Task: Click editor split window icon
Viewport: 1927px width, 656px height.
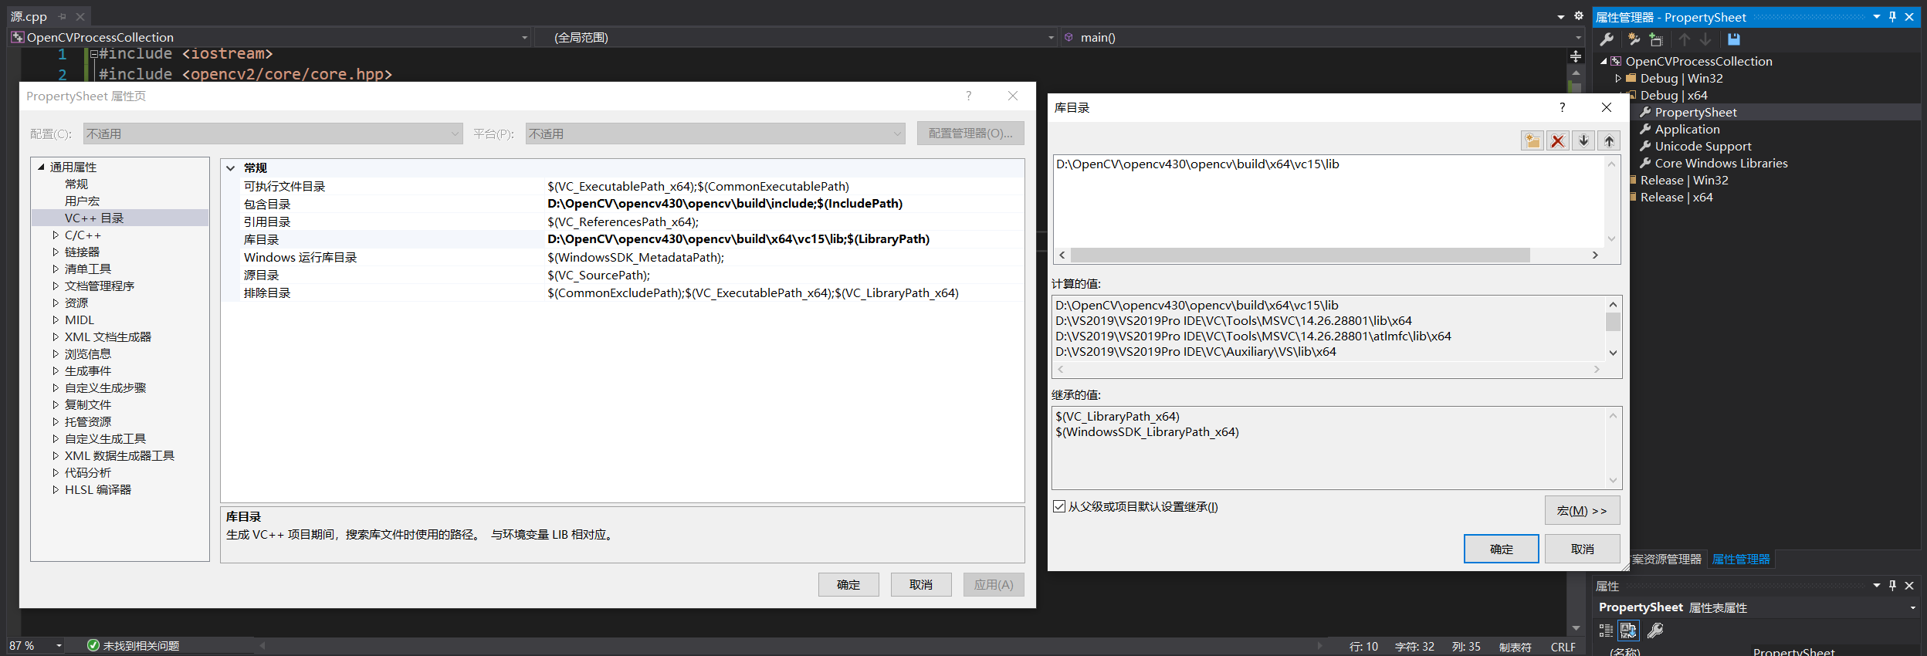Action: pos(1576,56)
